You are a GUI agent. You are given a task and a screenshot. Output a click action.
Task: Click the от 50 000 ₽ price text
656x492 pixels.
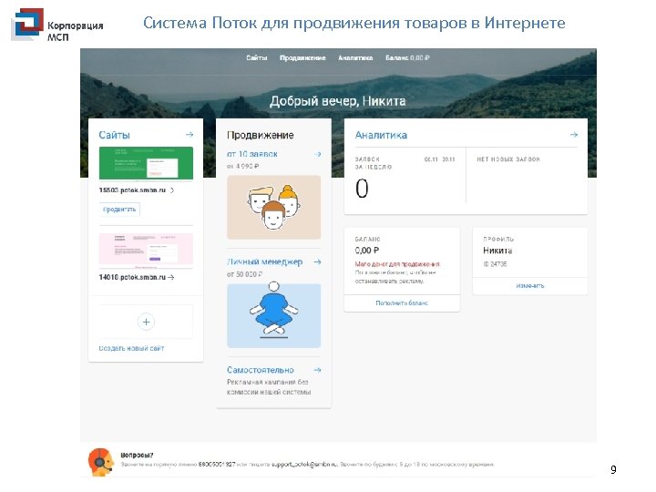(x=245, y=274)
